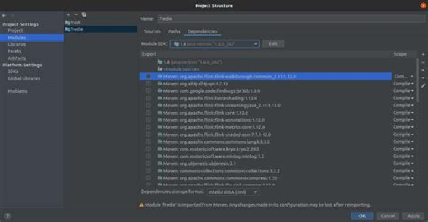This screenshot has width=428, height=222.
Task: Toggle export checkbox for flink-core
Action: point(148,113)
